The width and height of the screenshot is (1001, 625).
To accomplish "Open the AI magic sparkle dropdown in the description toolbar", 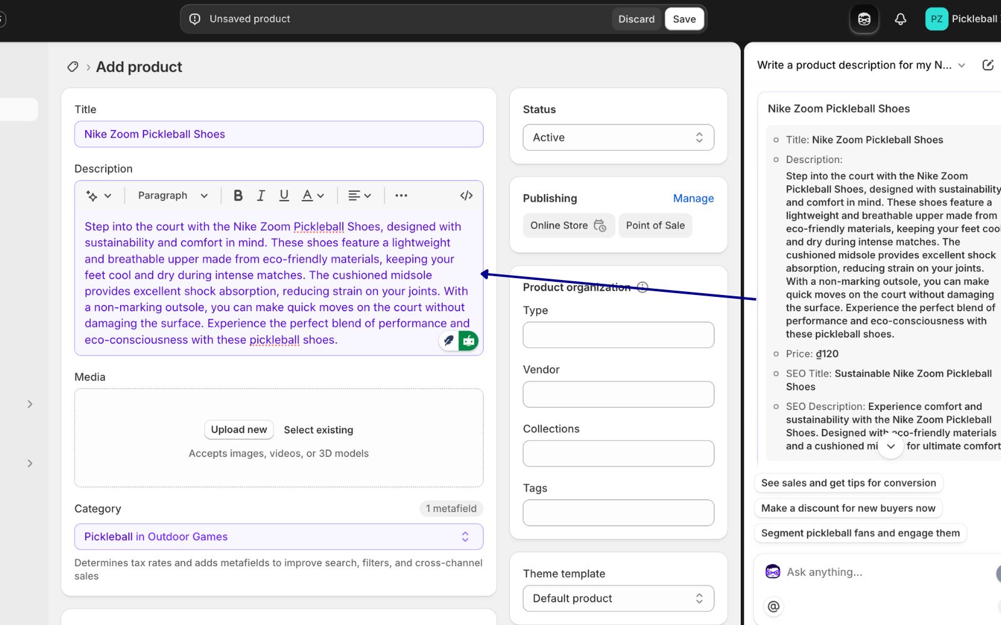I will [99, 196].
